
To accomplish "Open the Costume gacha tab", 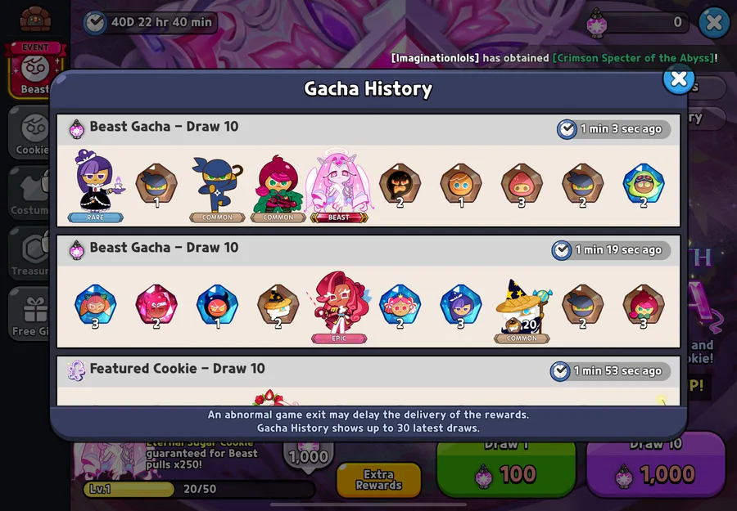I will [x=29, y=193].
